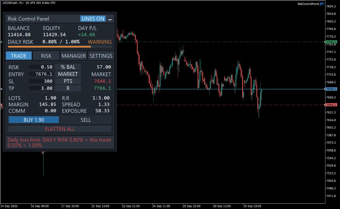
Task: Click the FLATTEN ALL button
Action: (x=60, y=129)
